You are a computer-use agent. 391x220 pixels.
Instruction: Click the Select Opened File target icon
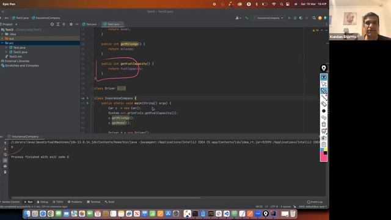point(52,24)
